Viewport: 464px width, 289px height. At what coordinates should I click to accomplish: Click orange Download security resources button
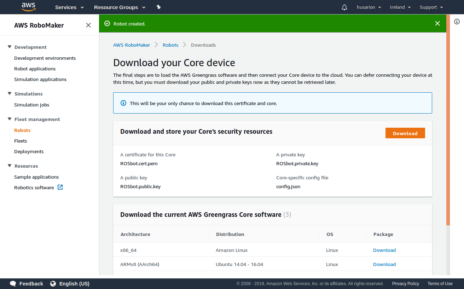405,133
